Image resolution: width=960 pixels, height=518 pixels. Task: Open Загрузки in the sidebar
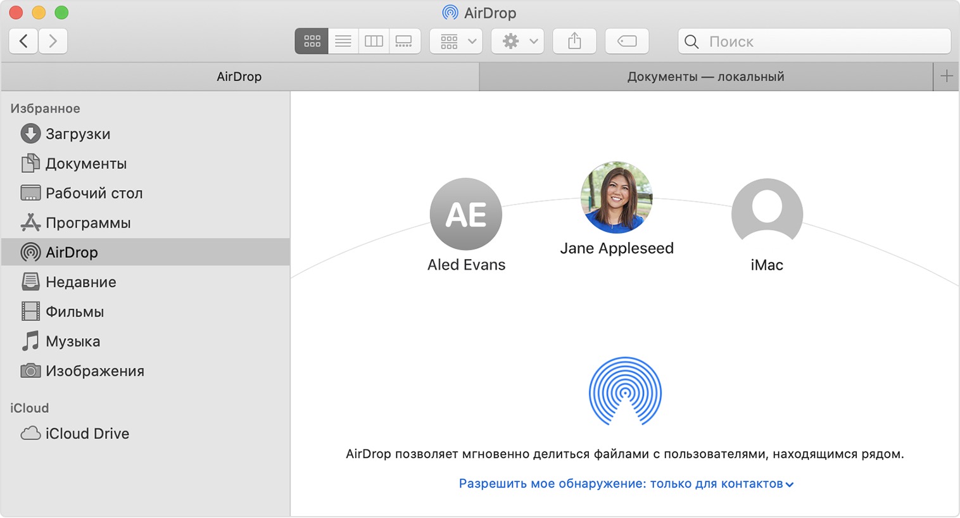pos(77,134)
